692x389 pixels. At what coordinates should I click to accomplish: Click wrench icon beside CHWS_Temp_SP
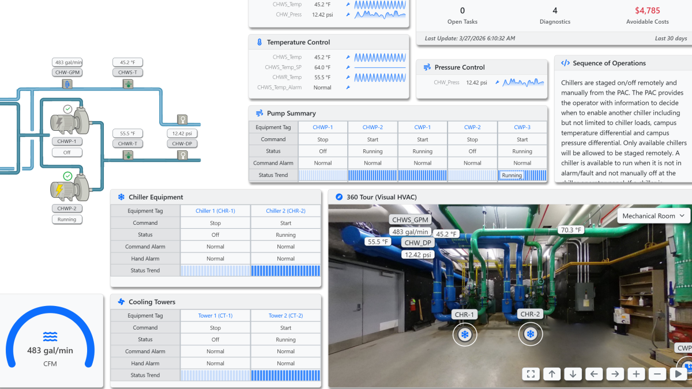coord(348,67)
